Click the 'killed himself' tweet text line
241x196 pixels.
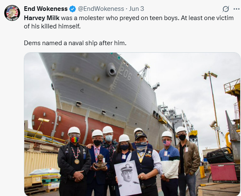[x=52, y=26]
